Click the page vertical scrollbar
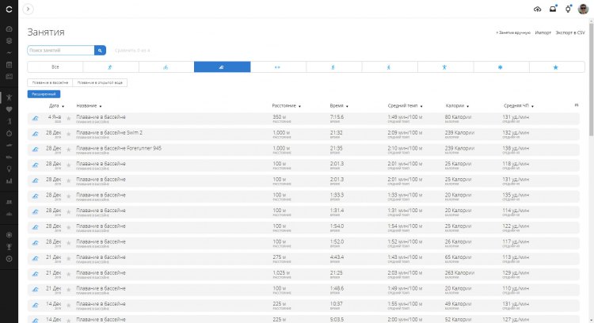This screenshot has width=594, height=323. pos(591,79)
